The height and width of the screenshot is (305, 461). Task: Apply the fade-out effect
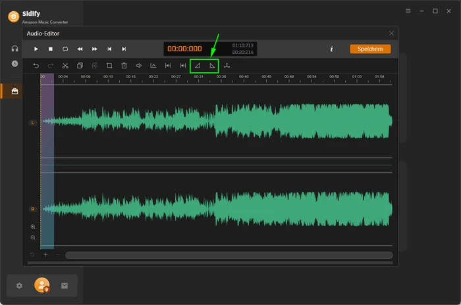[212, 66]
